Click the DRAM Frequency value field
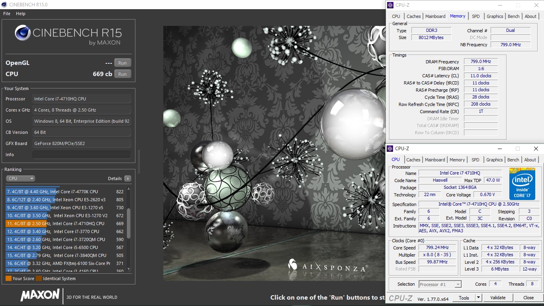 pos(481,62)
